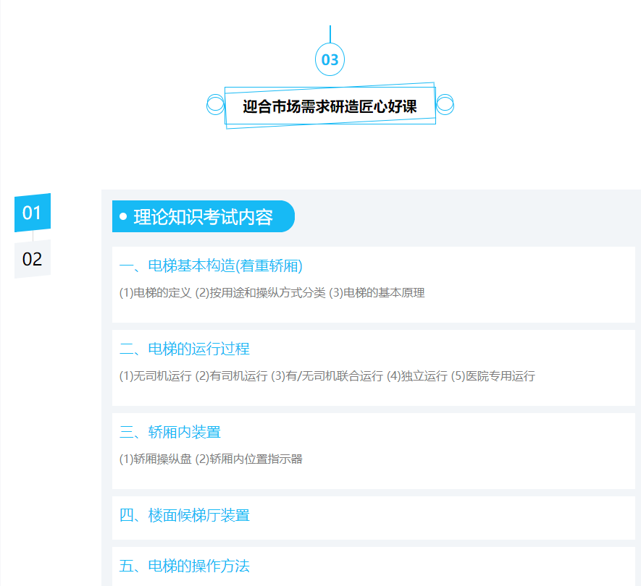Open the 一、电梯基本构造(着重轿厢) heading
Viewport: 641px width, 586px height.
[211, 266]
